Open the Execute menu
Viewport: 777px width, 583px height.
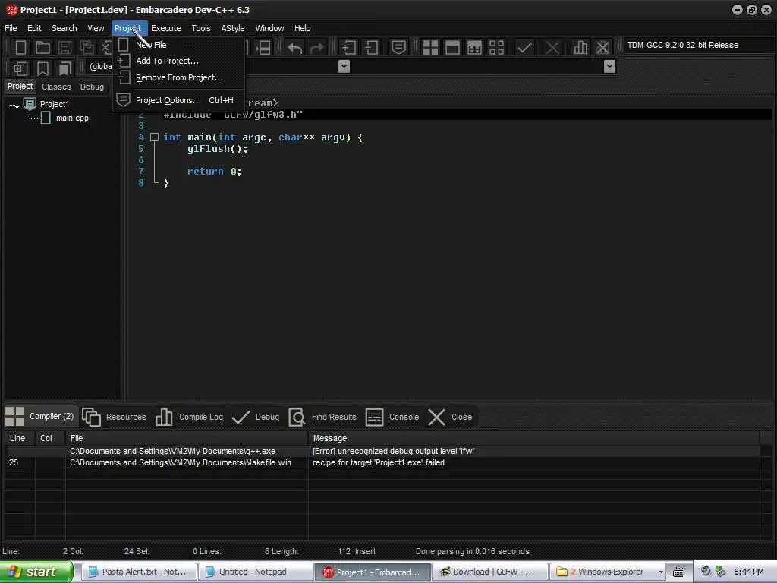[x=166, y=28]
